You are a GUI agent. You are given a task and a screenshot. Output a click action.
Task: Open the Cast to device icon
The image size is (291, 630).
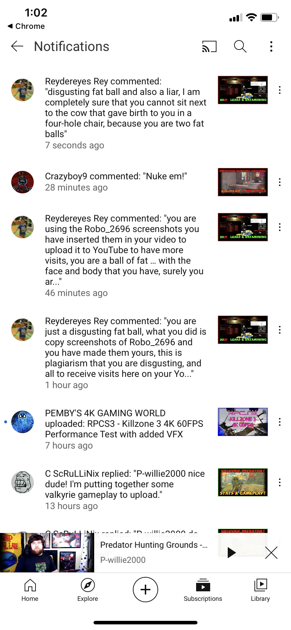click(209, 46)
